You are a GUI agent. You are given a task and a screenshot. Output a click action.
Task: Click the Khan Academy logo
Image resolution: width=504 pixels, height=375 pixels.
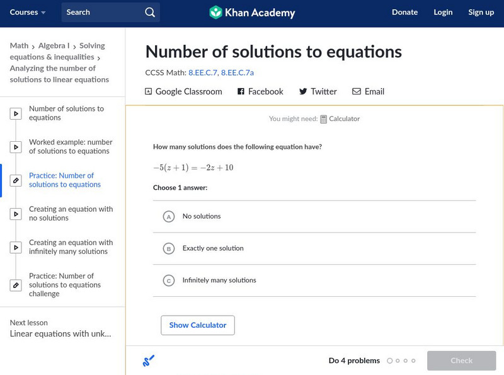[x=216, y=13]
